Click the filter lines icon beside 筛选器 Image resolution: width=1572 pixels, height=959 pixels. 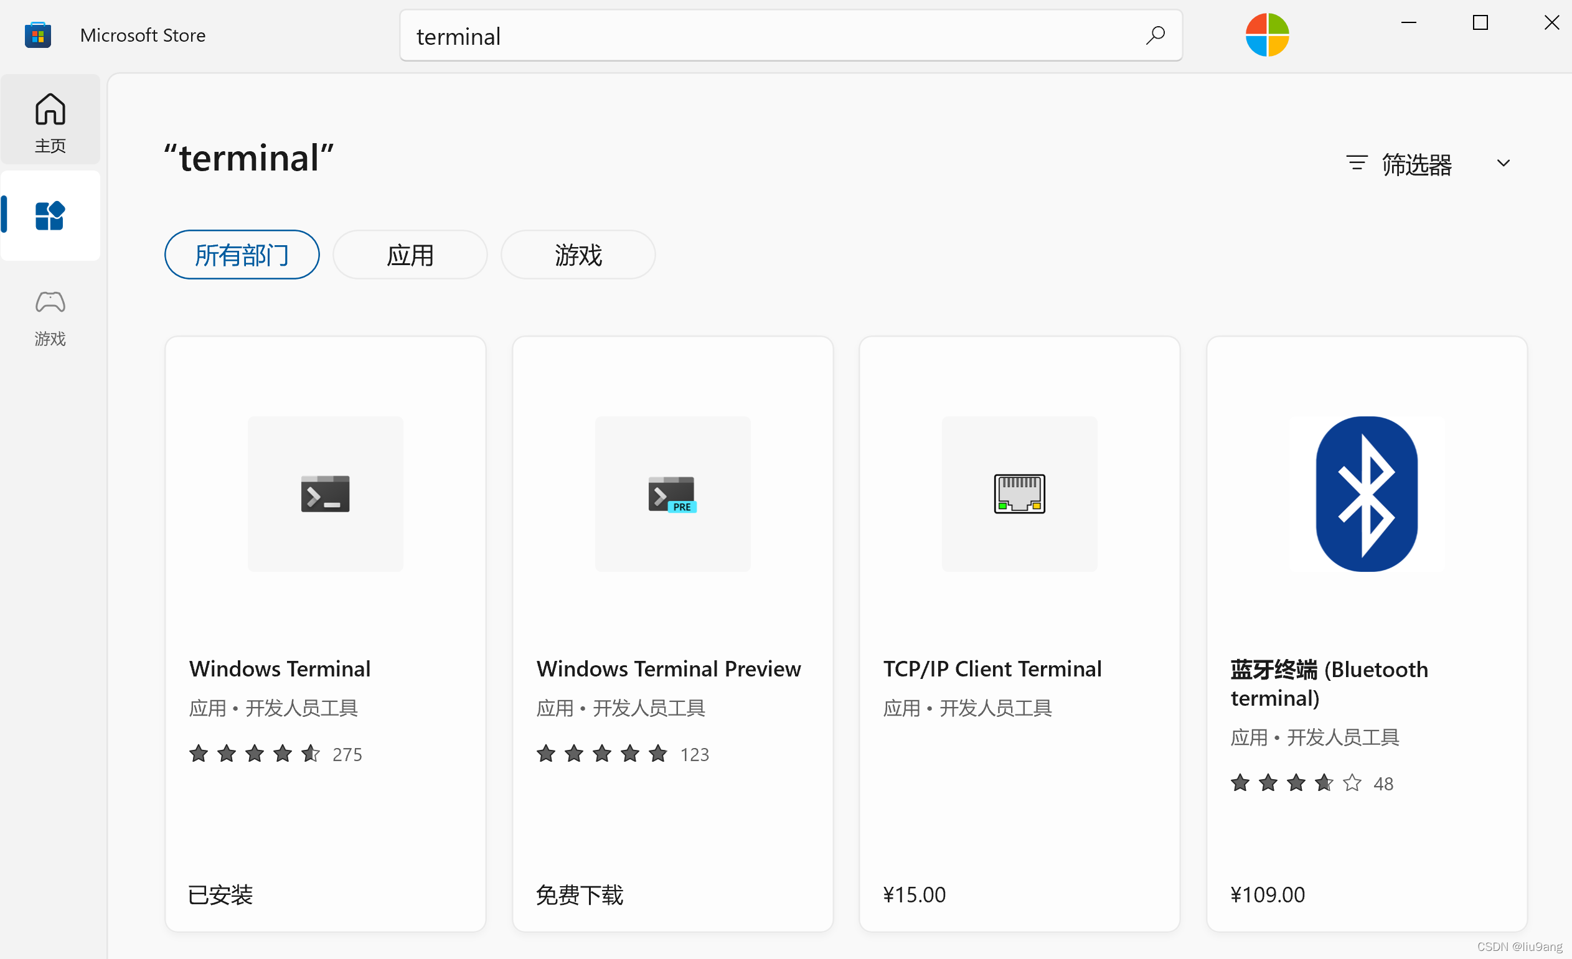[1357, 163]
